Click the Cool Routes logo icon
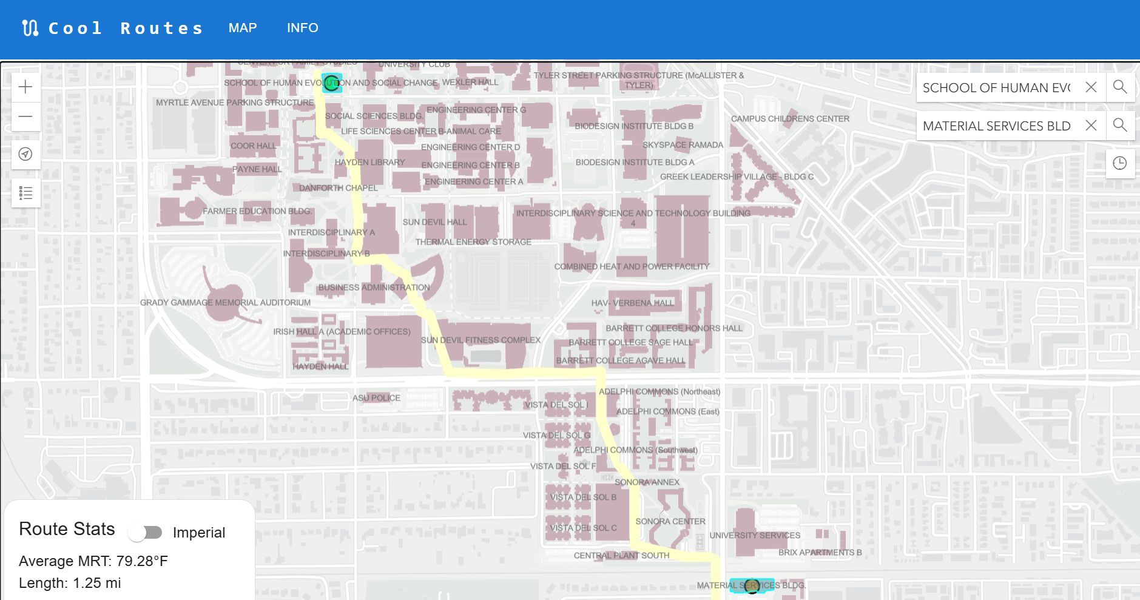This screenshot has height=600, width=1140. pos(30,28)
